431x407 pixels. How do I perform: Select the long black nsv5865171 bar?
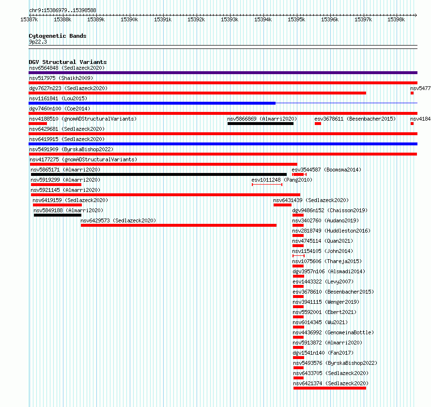click(x=159, y=174)
